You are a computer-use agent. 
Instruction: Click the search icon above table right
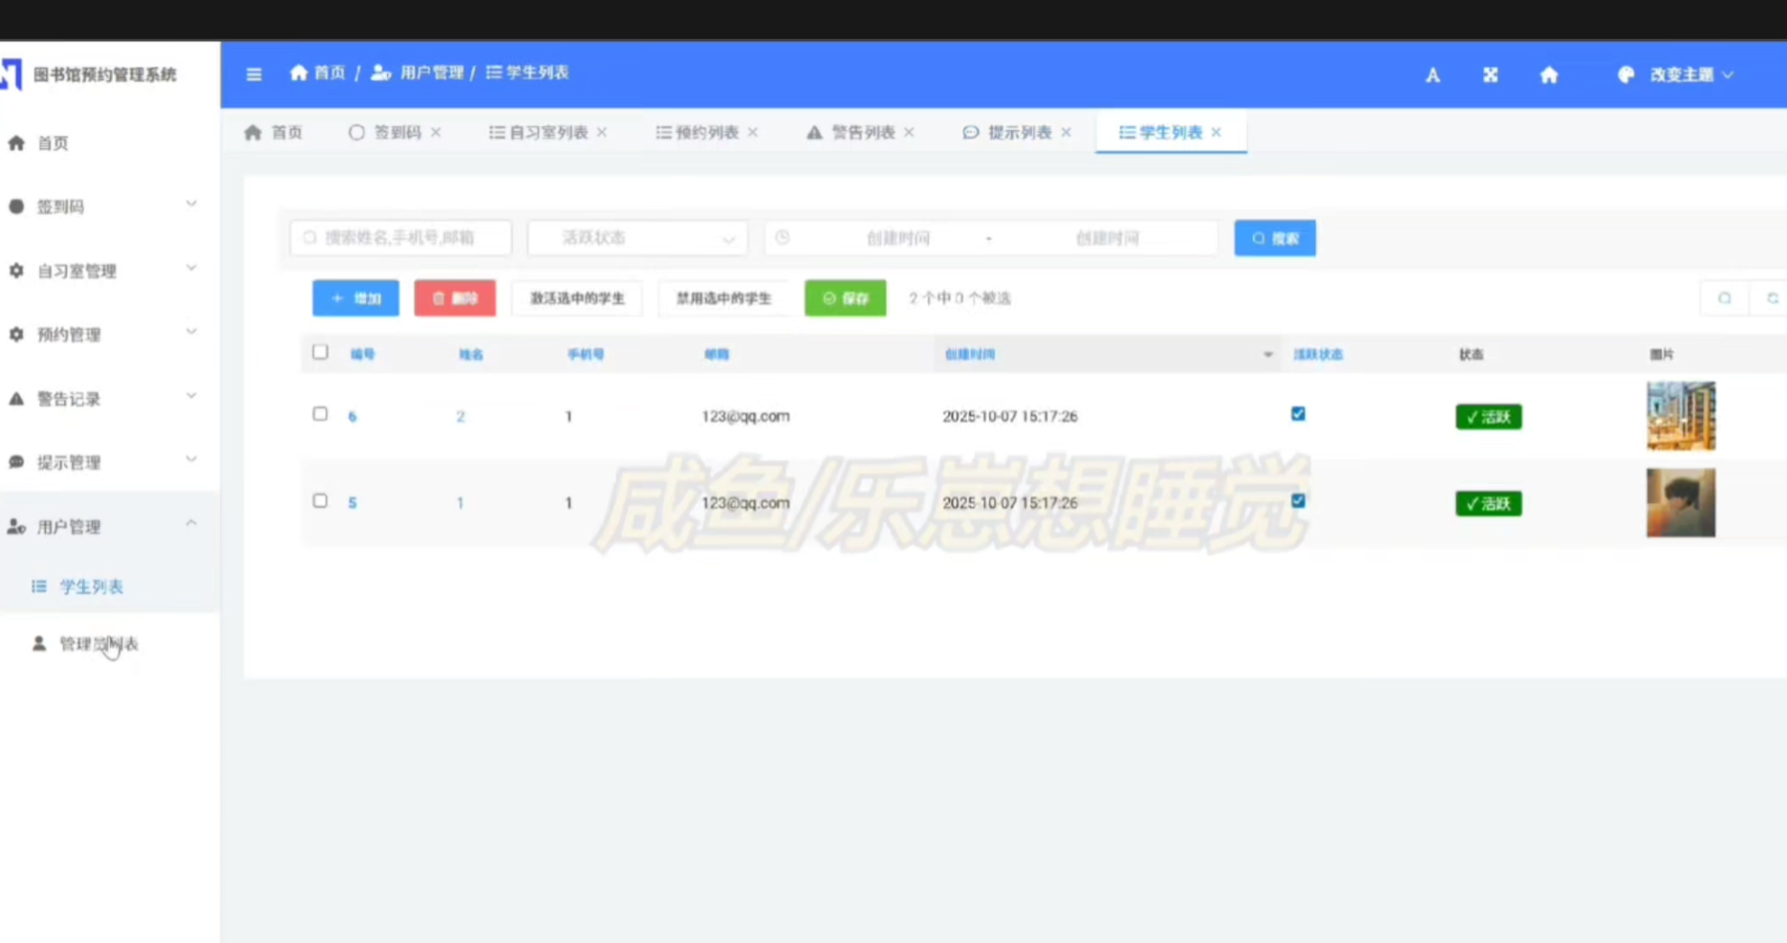1724,299
